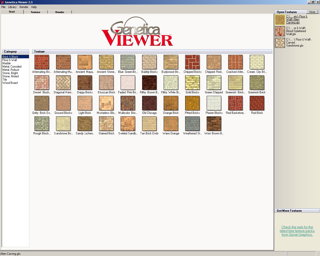Viewport: 320px width, 256px height.
Task: Choose the Metal, Robust category
Action: [15, 70]
